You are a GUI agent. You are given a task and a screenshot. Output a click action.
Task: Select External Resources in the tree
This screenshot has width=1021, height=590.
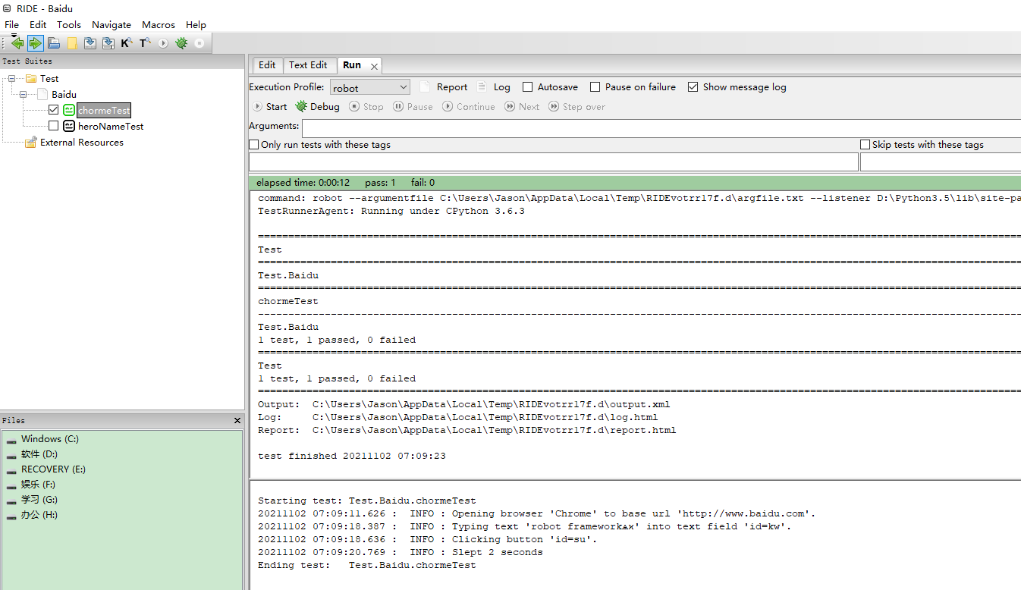point(82,143)
